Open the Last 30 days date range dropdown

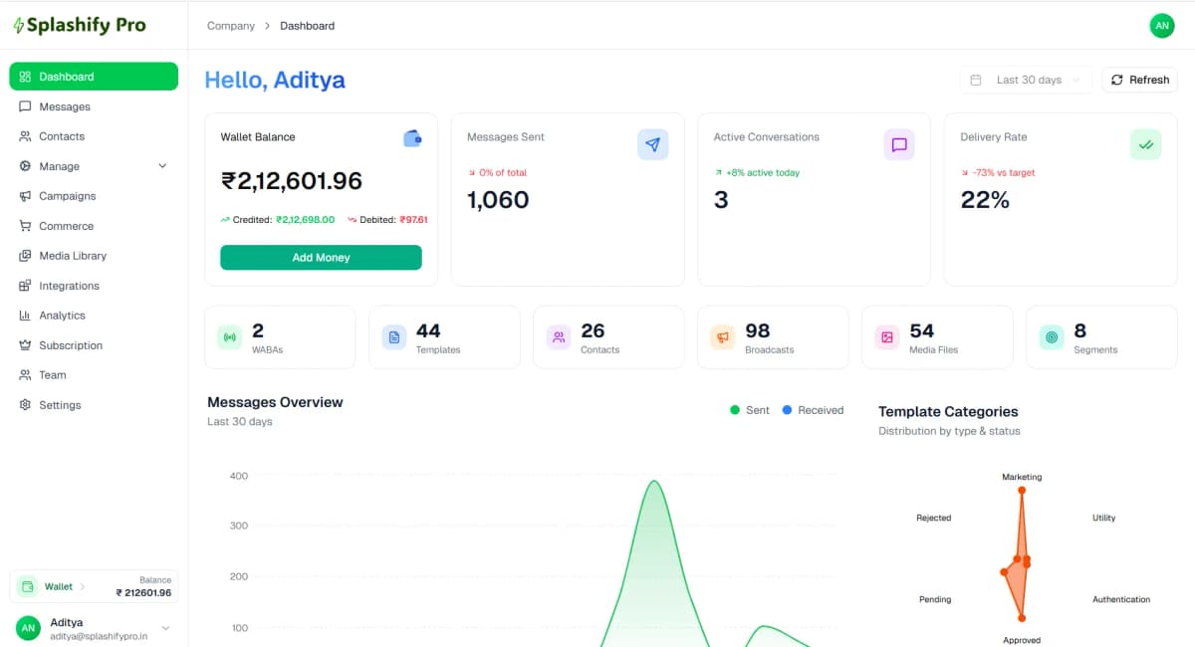[x=1026, y=80]
